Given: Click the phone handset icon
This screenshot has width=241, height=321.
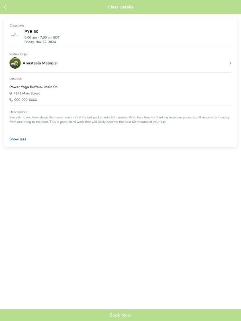Looking at the screenshot, I should point(11,100).
